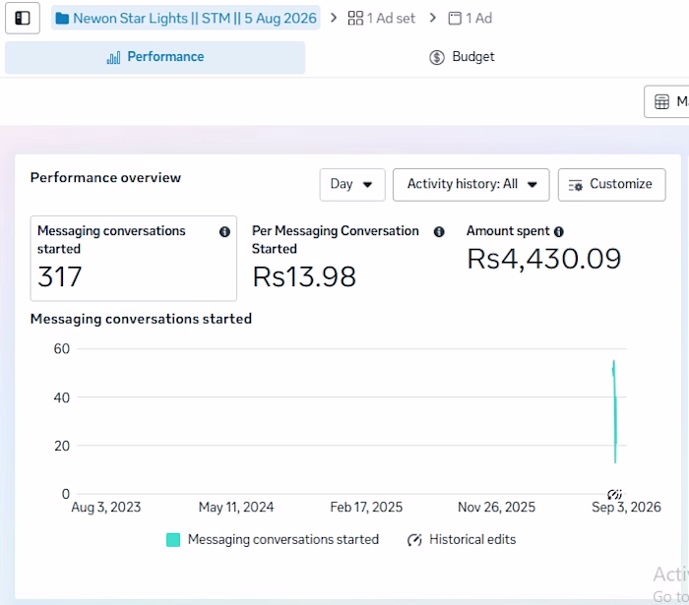The image size is (689, 605).
Task: Select the Amount spent metric Rs4,430.09
Action: tap(543, 259)
